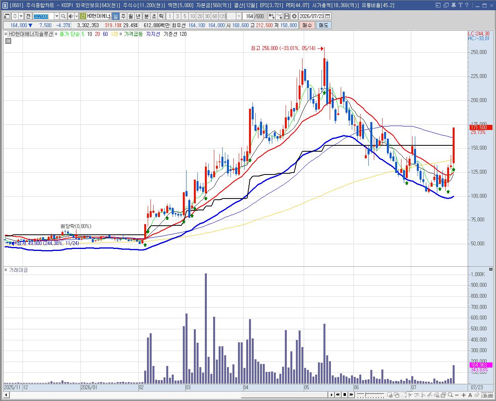Select the eraser tool in bottom toolbar
Screen dimensions: 496x401
[477, 395]
